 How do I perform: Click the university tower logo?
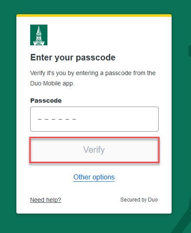pos(39,35)
